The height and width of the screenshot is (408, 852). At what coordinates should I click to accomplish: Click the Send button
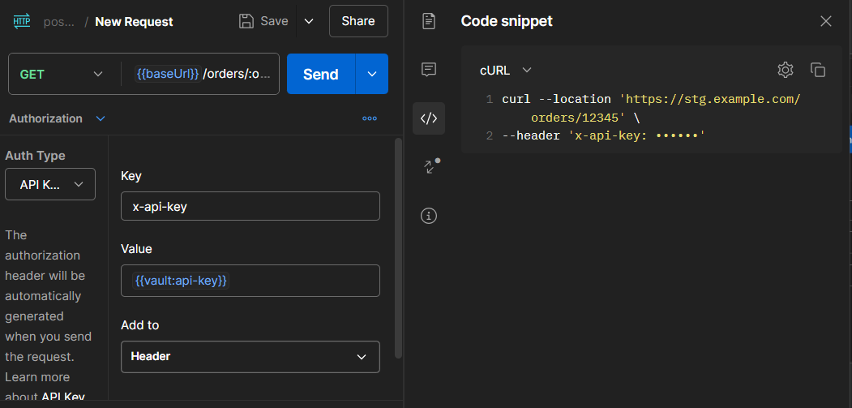(320, 74)
